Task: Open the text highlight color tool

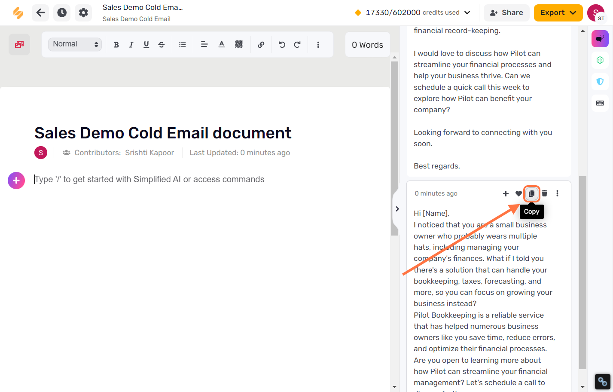Action: click(239, 44)
